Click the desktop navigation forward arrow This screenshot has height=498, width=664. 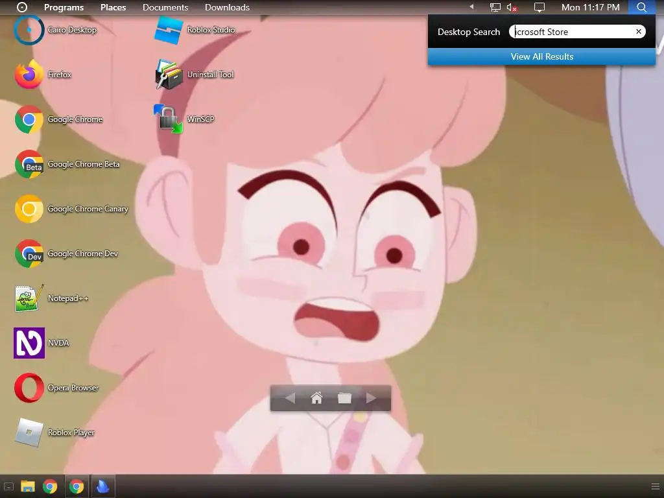(371, 398)
